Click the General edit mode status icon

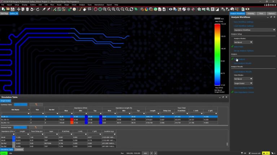click(x=254, y=153)
